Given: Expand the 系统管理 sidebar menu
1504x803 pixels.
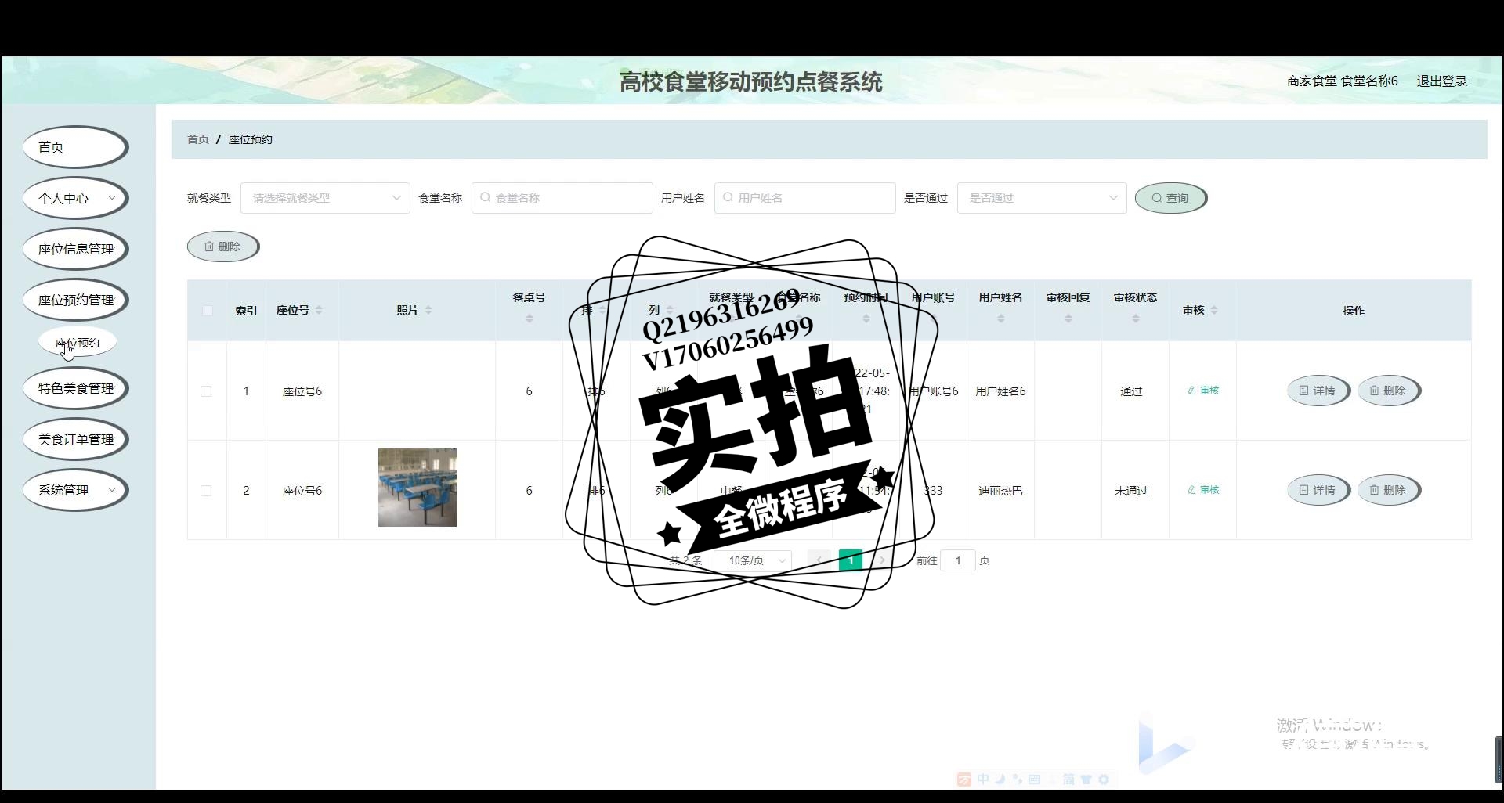Looking at the screenshot, I should (75, 490).
